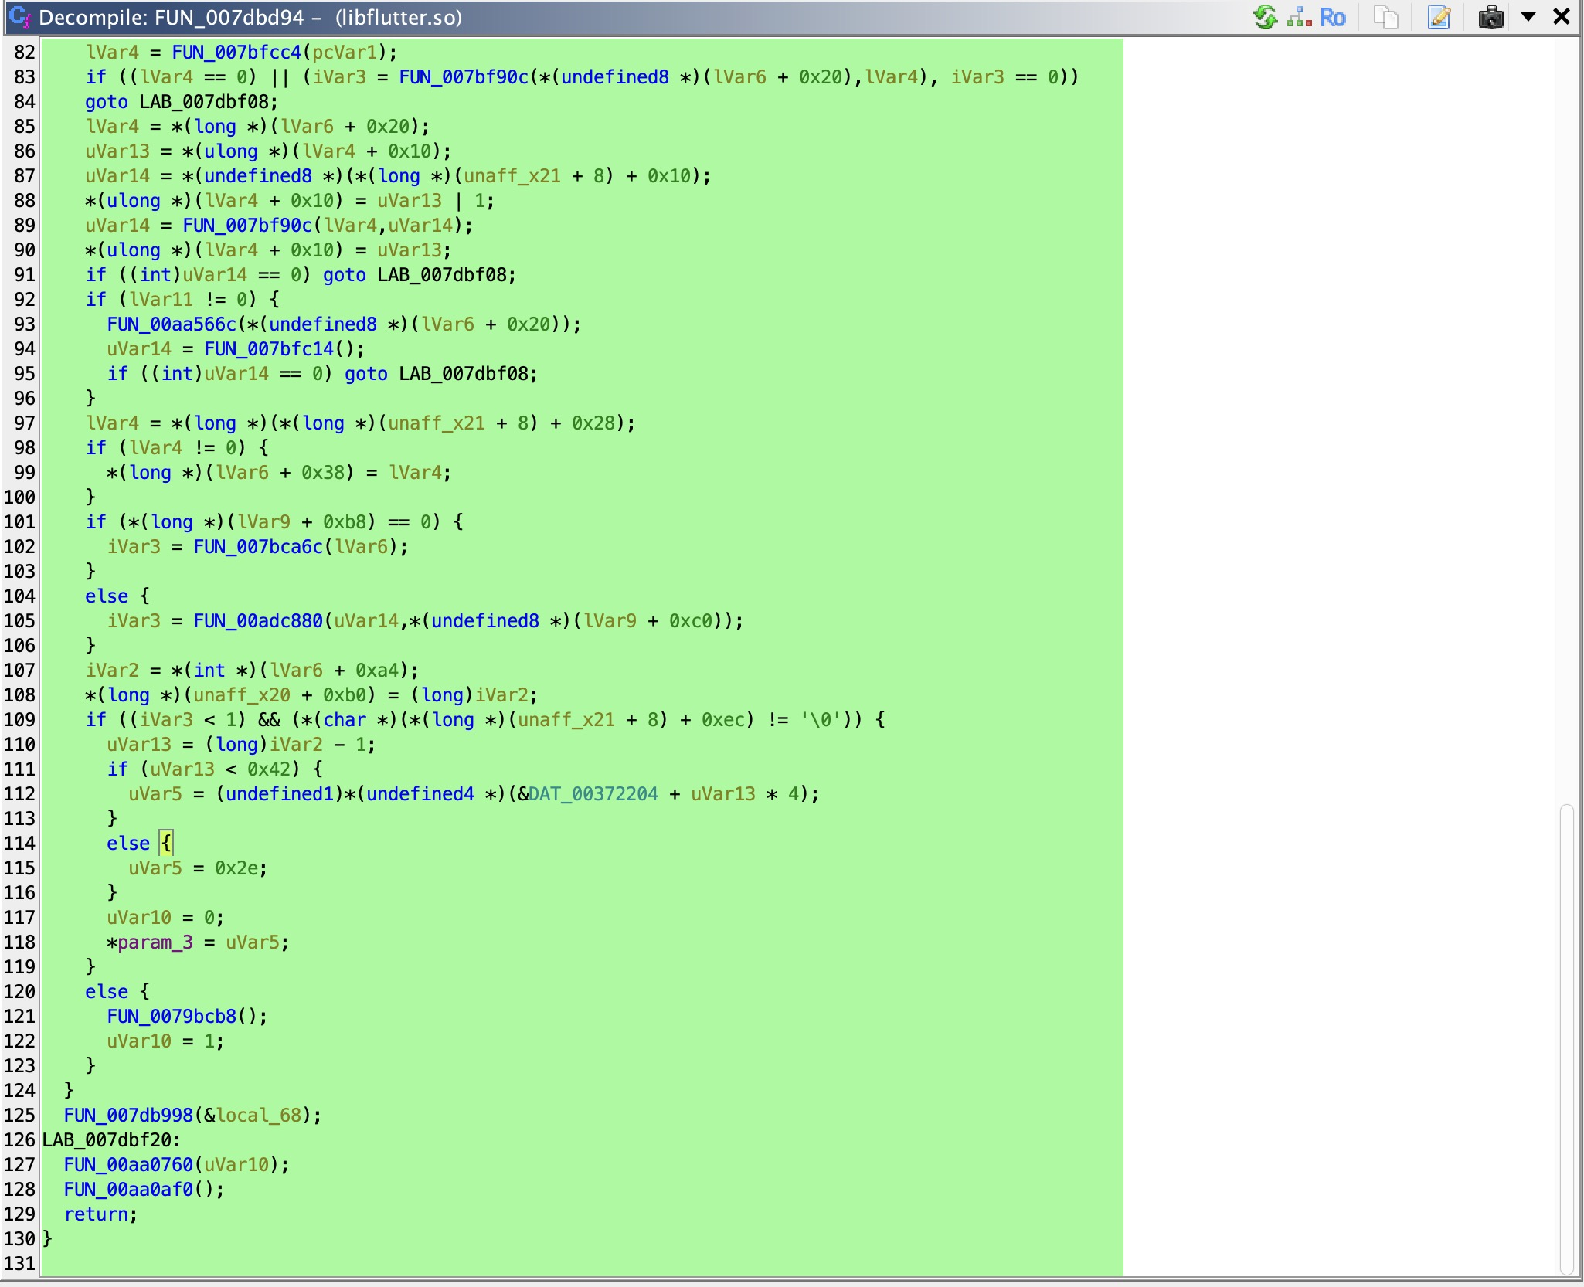The image size is (1584, 1287).
Task: Click 'uVar10 = 1' assignment on line 122
Action: point(161,1041)
